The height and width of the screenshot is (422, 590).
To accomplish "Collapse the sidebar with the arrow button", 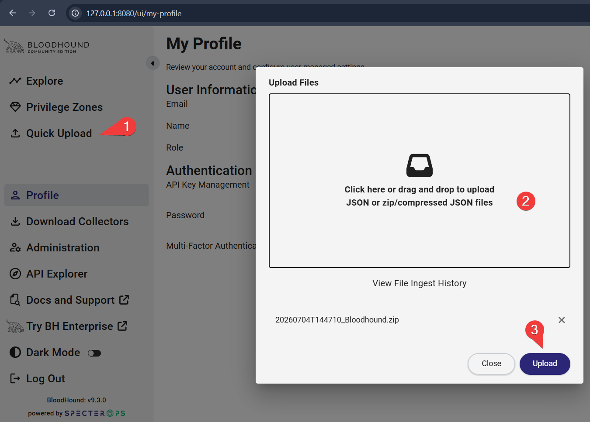I will (153, 63).
